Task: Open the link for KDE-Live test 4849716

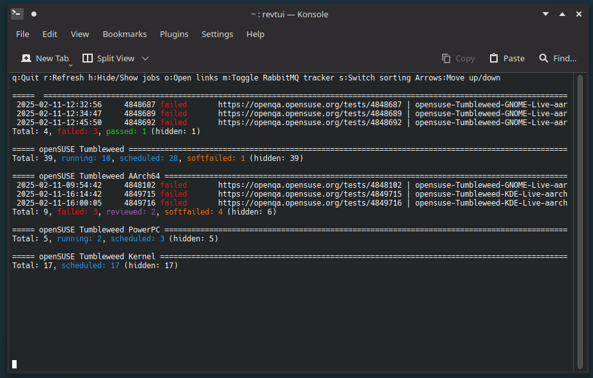Action: click(x=312, y=202)
